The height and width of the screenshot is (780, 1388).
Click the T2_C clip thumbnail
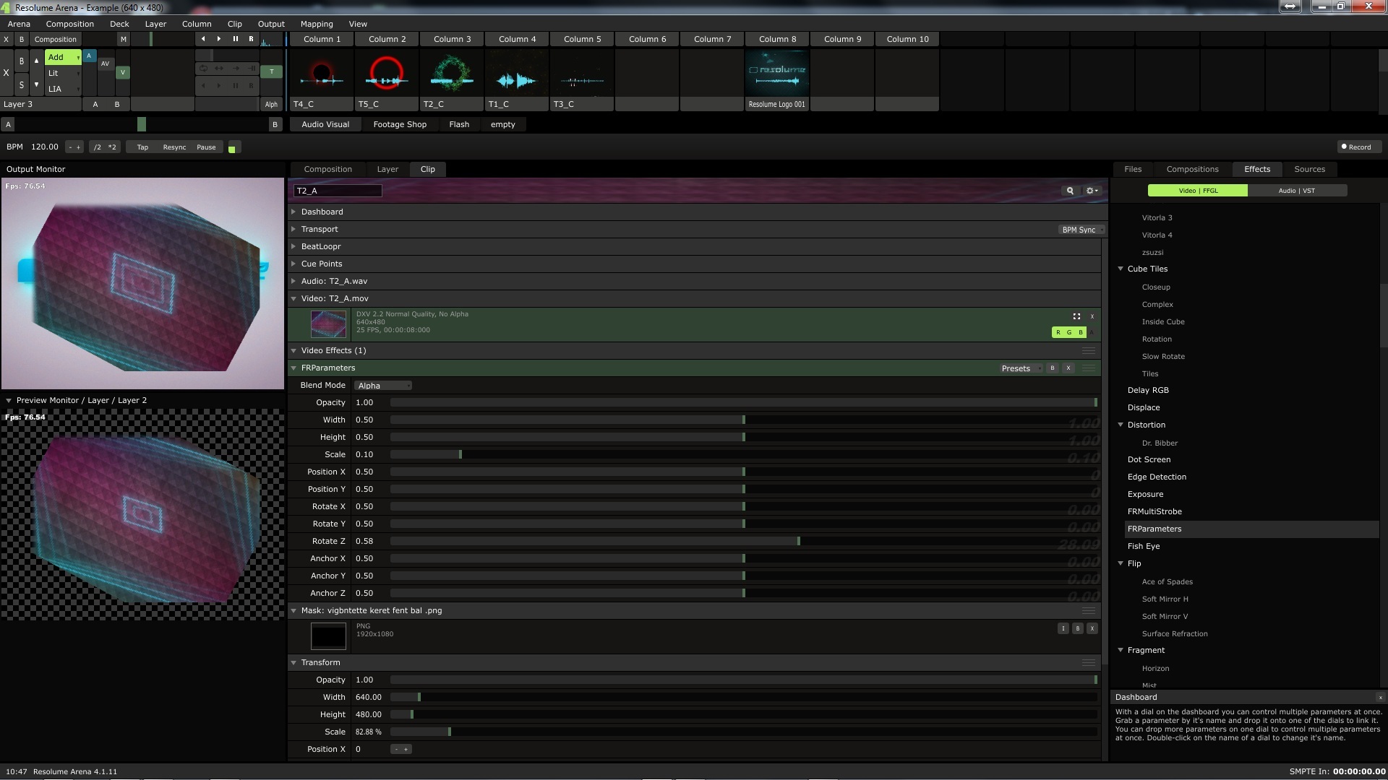(x=452, y=74)
